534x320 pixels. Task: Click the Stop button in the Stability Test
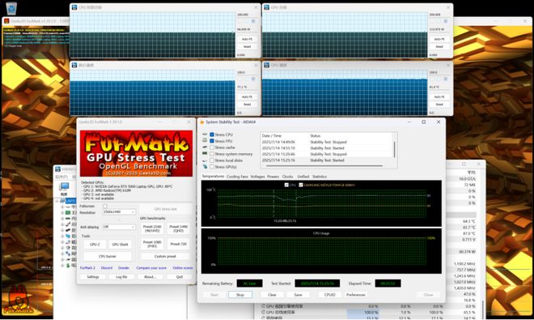pyautogui.click(x=240, y=295)
